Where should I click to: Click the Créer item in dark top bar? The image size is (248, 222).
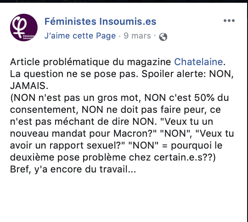coord(75,1)
